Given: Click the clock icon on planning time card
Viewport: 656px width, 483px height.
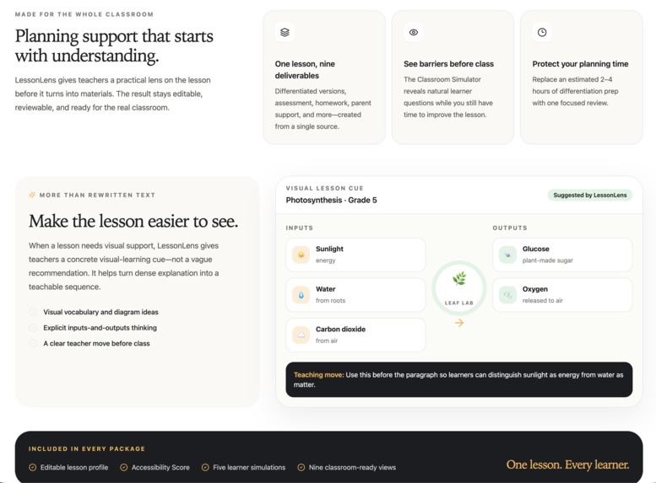Looking at the screenshot, I should tap(542, 32).
